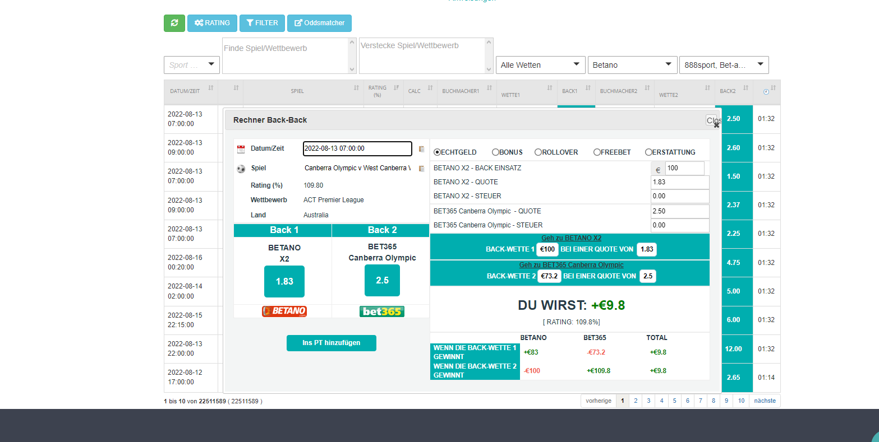Follow Geh zu BET365 Canberra Olympic link
The width and height of the screenshot is (879, 442).
571,265
